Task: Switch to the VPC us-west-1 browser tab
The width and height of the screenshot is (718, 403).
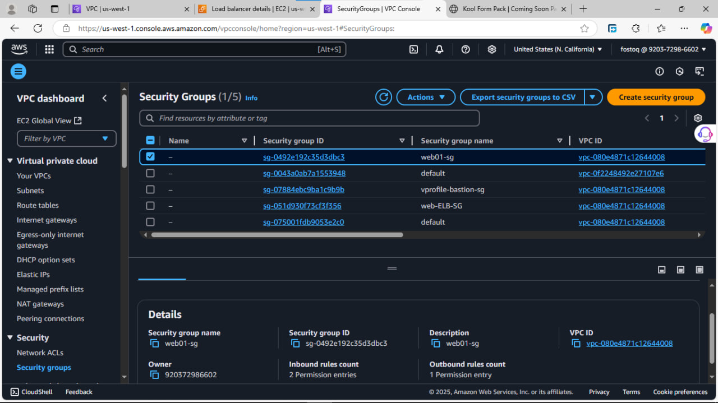Action: click(x=132, y=9)
